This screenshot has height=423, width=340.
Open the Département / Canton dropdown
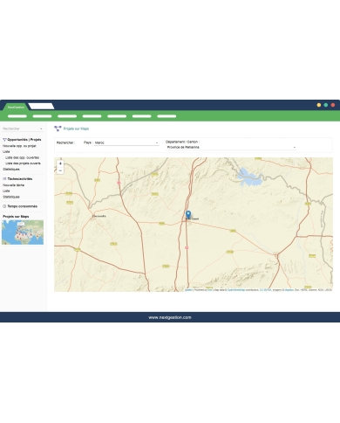click(x=231, y=148)
